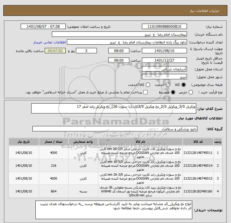The height and width of the screenshot is (223, 231).
Task: Click the request creator field داود بیگ زاده
Action: tap(127, 42)
